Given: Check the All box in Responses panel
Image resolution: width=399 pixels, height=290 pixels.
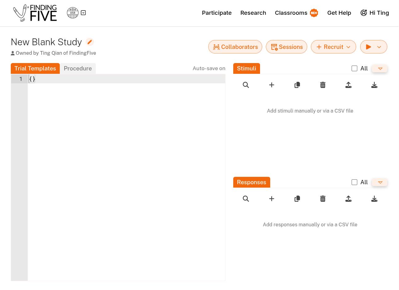Looking at the screenshot, I should [354, 182].
